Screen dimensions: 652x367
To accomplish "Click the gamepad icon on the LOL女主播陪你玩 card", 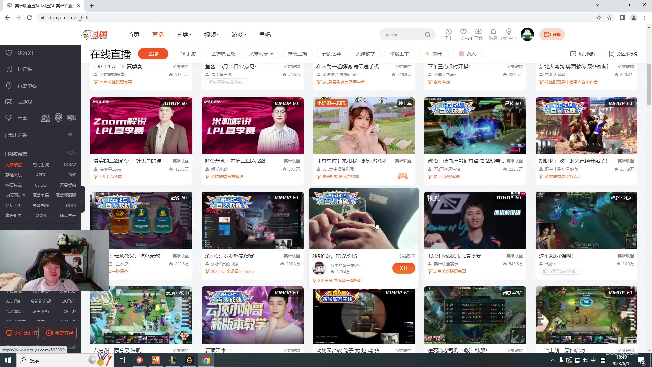I will [x=402, y=176].
